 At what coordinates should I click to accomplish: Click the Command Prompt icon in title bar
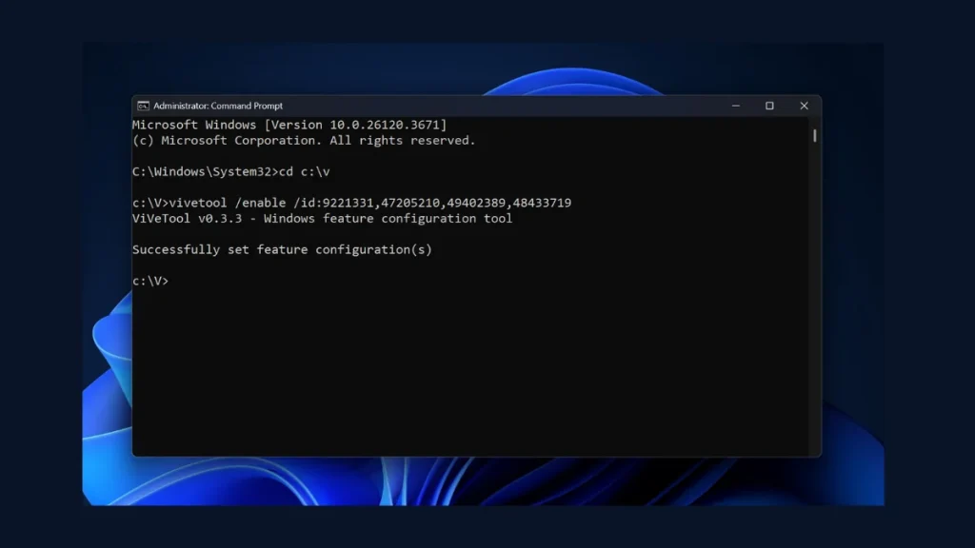(x=143, y=106)
